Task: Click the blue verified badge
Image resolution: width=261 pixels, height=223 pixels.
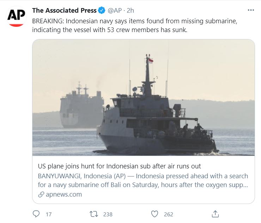Action: (102, 10)
